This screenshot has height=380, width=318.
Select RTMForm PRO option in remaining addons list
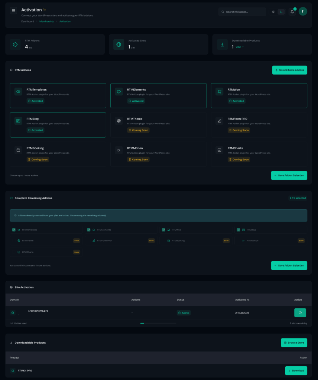[x=121, y=240]
